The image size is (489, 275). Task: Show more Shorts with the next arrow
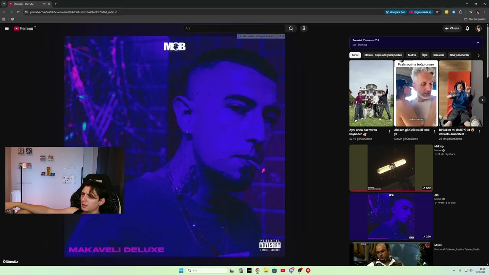click(482, 100)
